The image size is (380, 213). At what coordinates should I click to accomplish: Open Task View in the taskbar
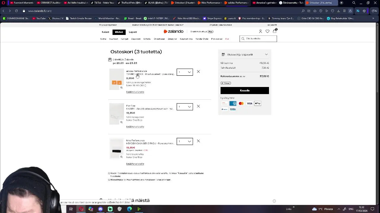click(71, 209)
